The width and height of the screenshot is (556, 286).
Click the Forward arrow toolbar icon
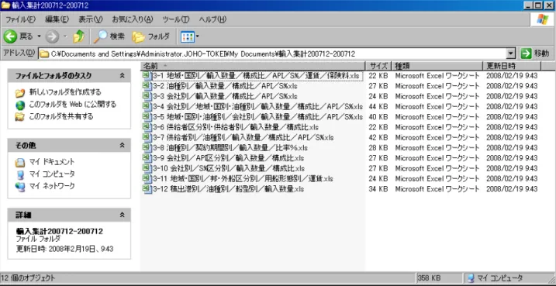click(53, 36)
